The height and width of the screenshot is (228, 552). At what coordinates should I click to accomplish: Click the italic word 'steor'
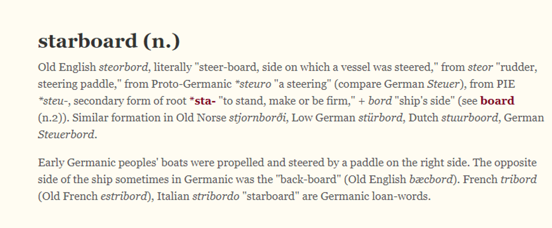480,67
